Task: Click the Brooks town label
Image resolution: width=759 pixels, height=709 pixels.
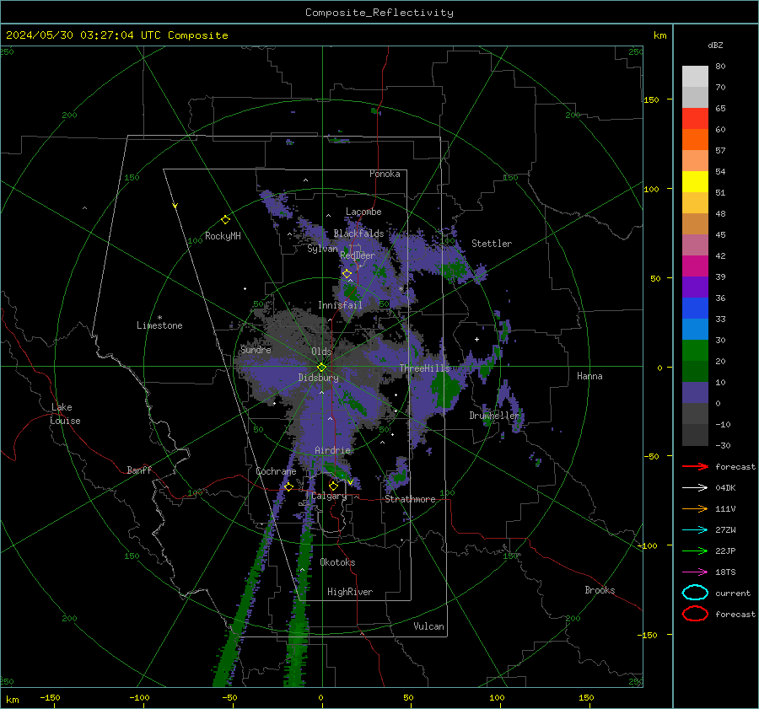Action: (x=600, y=590)
